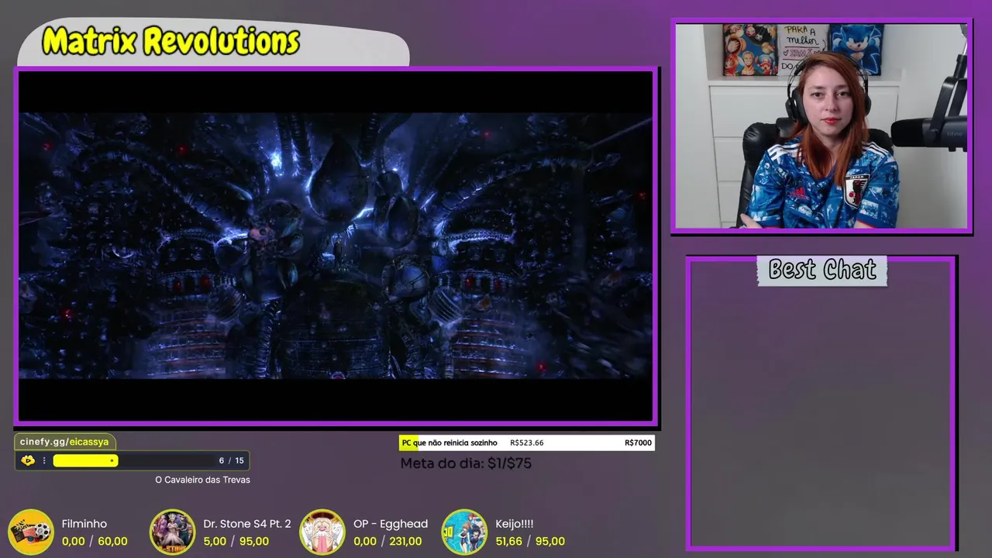Click the Matrix Revolutions title
Screen dimensions: 992x558
(x=170, y=41)
